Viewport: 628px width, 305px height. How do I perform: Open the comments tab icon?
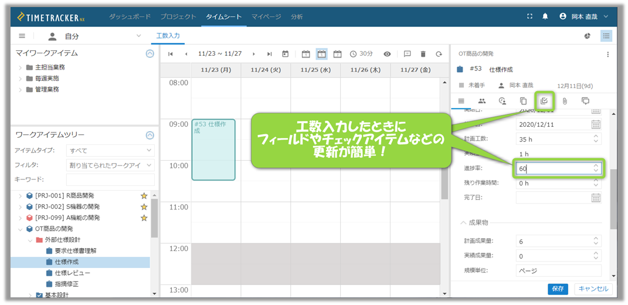pos(585,101)
